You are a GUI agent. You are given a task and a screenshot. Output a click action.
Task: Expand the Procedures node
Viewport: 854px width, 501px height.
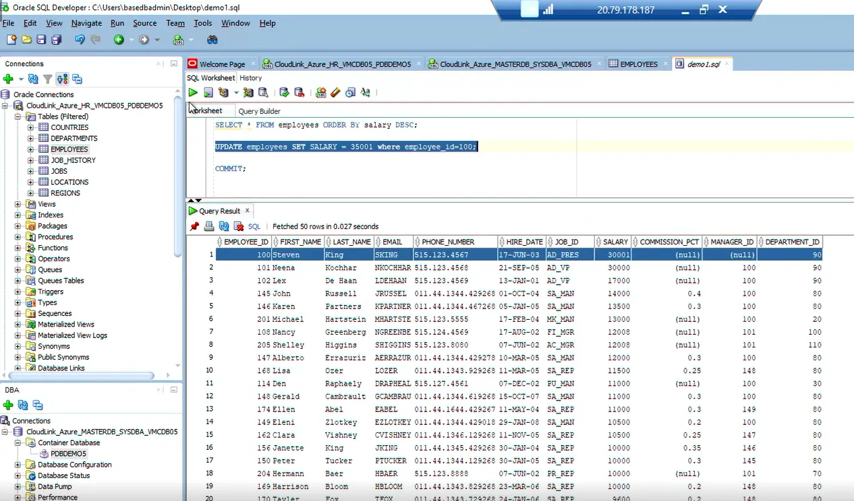(x=18, y=237)
